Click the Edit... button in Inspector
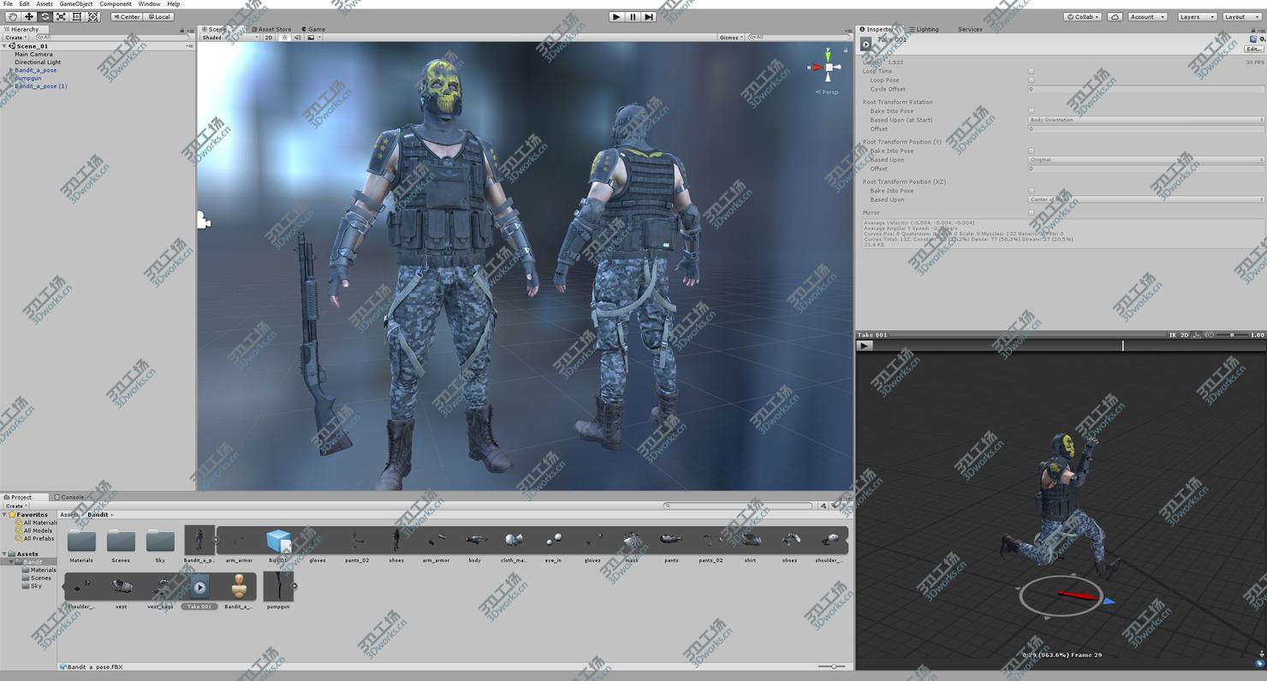 1253,50
